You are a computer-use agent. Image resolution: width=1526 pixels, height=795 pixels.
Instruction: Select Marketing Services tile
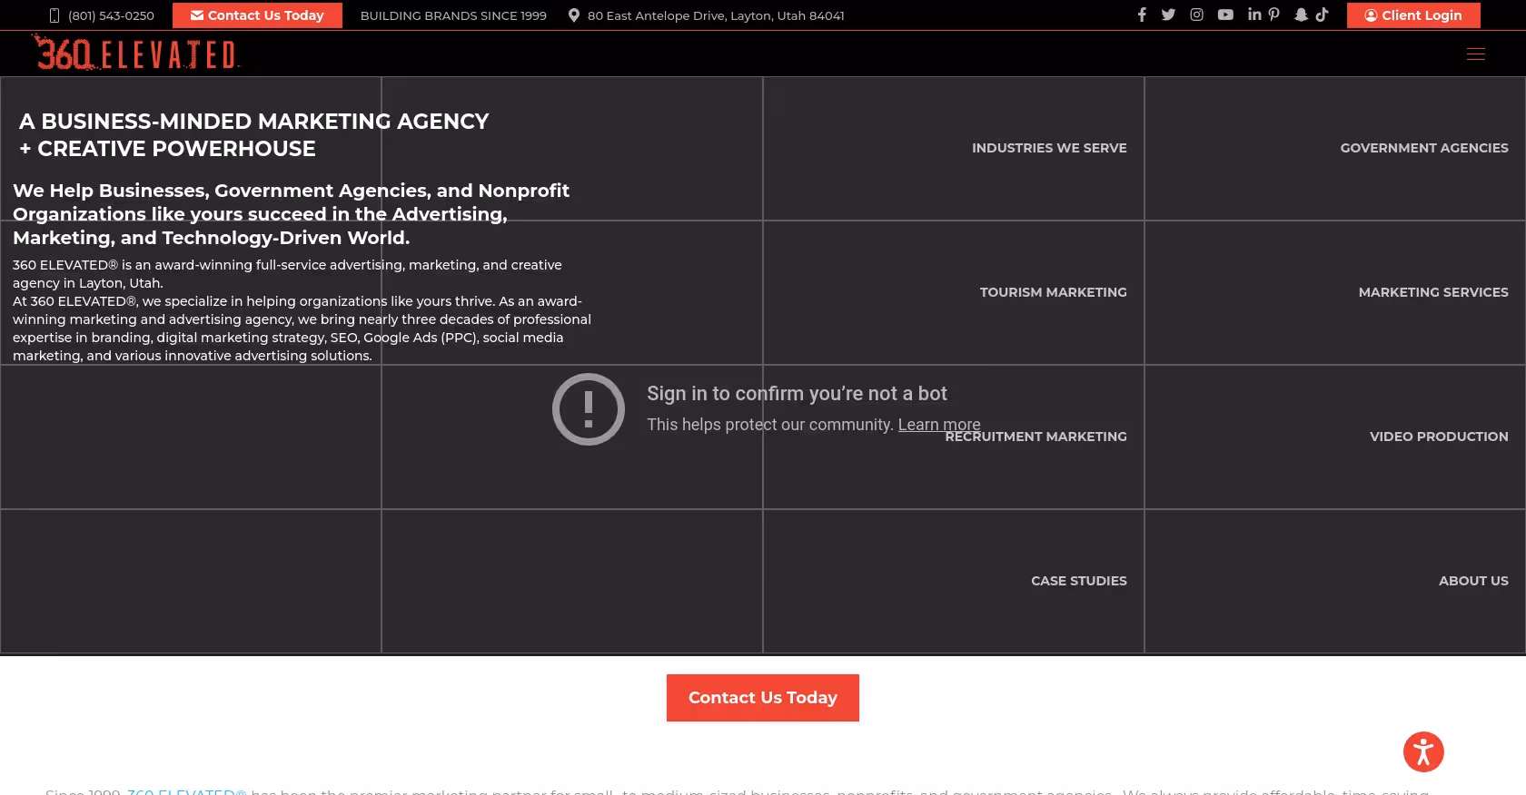pyautogui.click(x=1335, y=292)
